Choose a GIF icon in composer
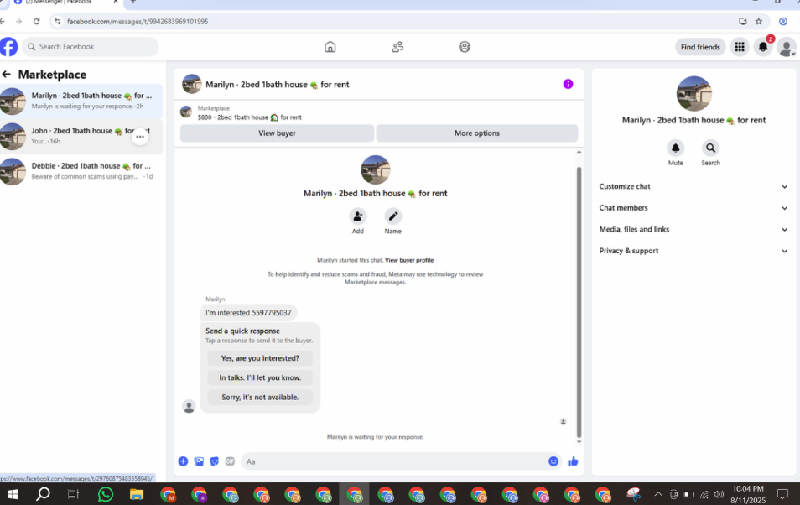800x505 pixels. pos(230,461)
